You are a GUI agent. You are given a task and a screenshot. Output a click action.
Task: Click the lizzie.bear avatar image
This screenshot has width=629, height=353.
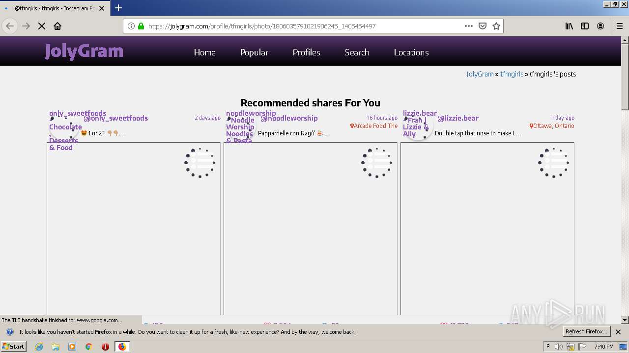(x=418, y=127)
